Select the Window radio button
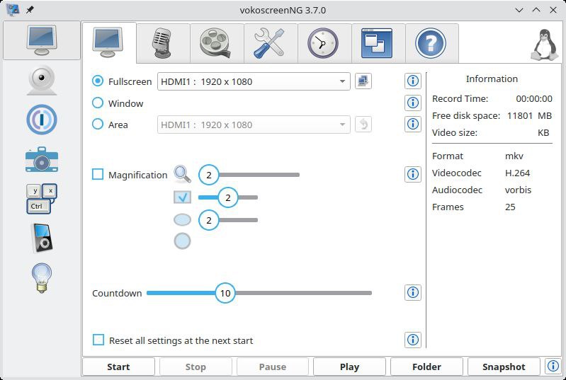 98,103
